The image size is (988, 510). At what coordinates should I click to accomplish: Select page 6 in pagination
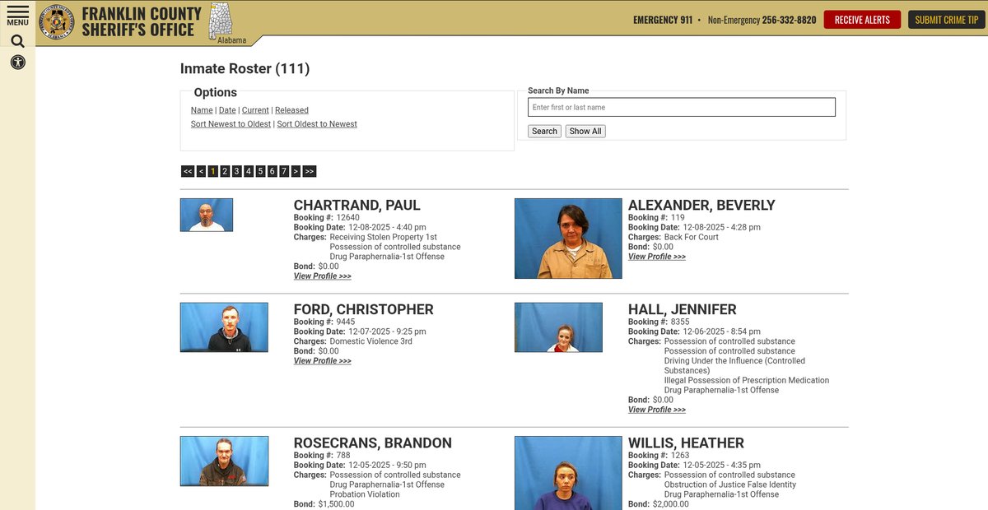tap(272, 171)
